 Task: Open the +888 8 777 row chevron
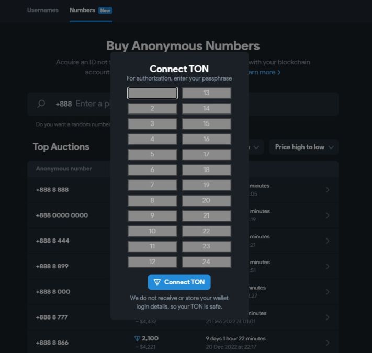pos(328,317)
